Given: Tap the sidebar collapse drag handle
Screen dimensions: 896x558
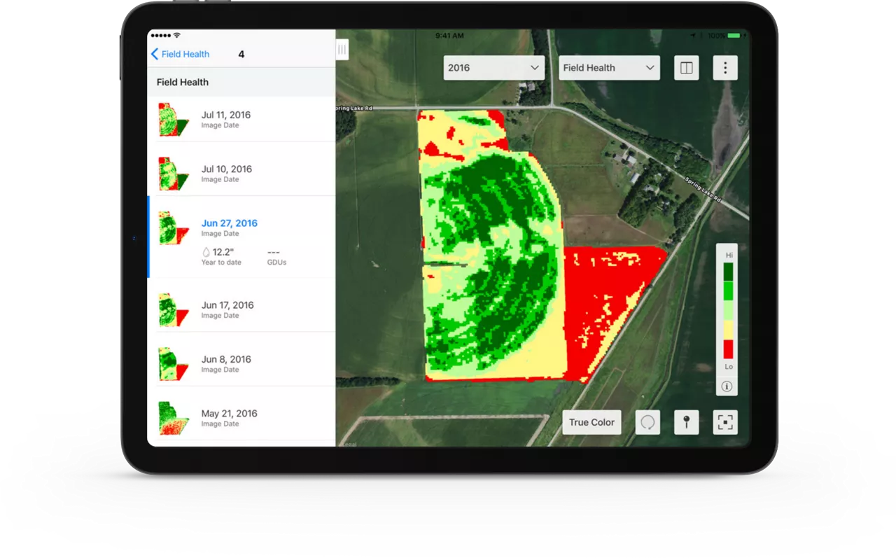Looking at the screenshot, I should 342,50.
